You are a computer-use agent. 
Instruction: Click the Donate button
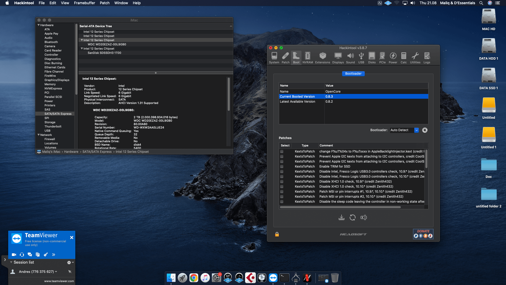pyautogui.click(x=423, y=234)
